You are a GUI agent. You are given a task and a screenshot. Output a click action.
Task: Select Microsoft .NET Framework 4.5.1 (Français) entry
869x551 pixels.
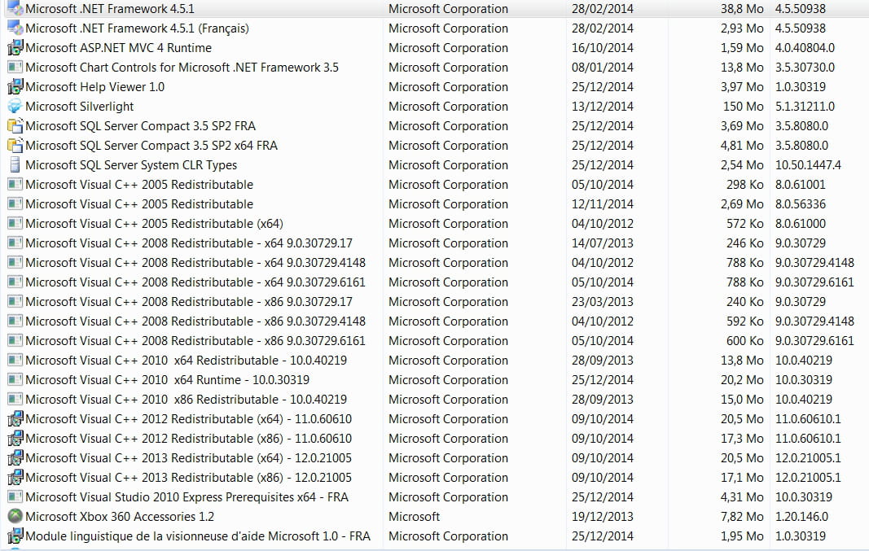point(137,28)
